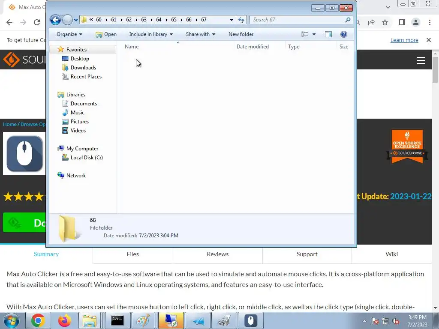This screenshot has width=439, height=329.
Task: Switch to the Files tab
Action: coord(133,254)
